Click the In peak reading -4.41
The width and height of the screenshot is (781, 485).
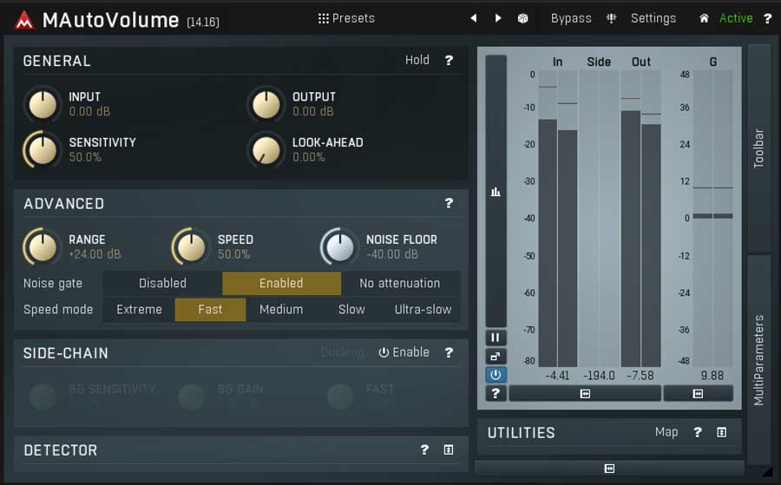tap(557, 376)
